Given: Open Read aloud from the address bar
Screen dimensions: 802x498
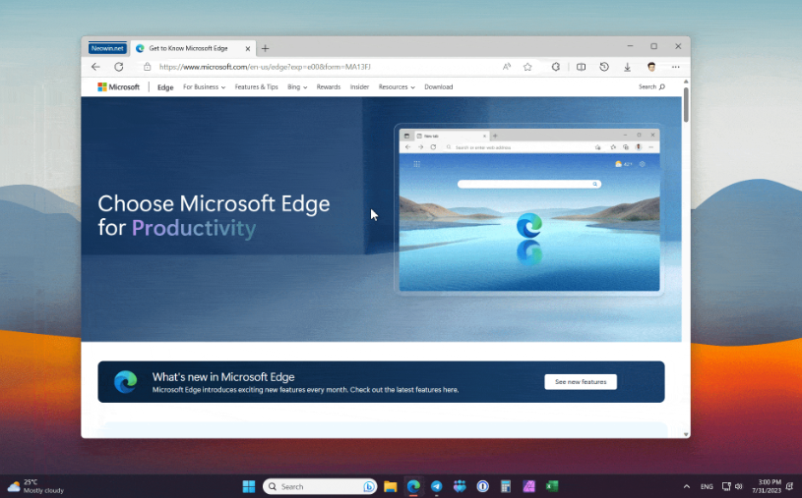Looking at the screenshot, I should [507, 67].
